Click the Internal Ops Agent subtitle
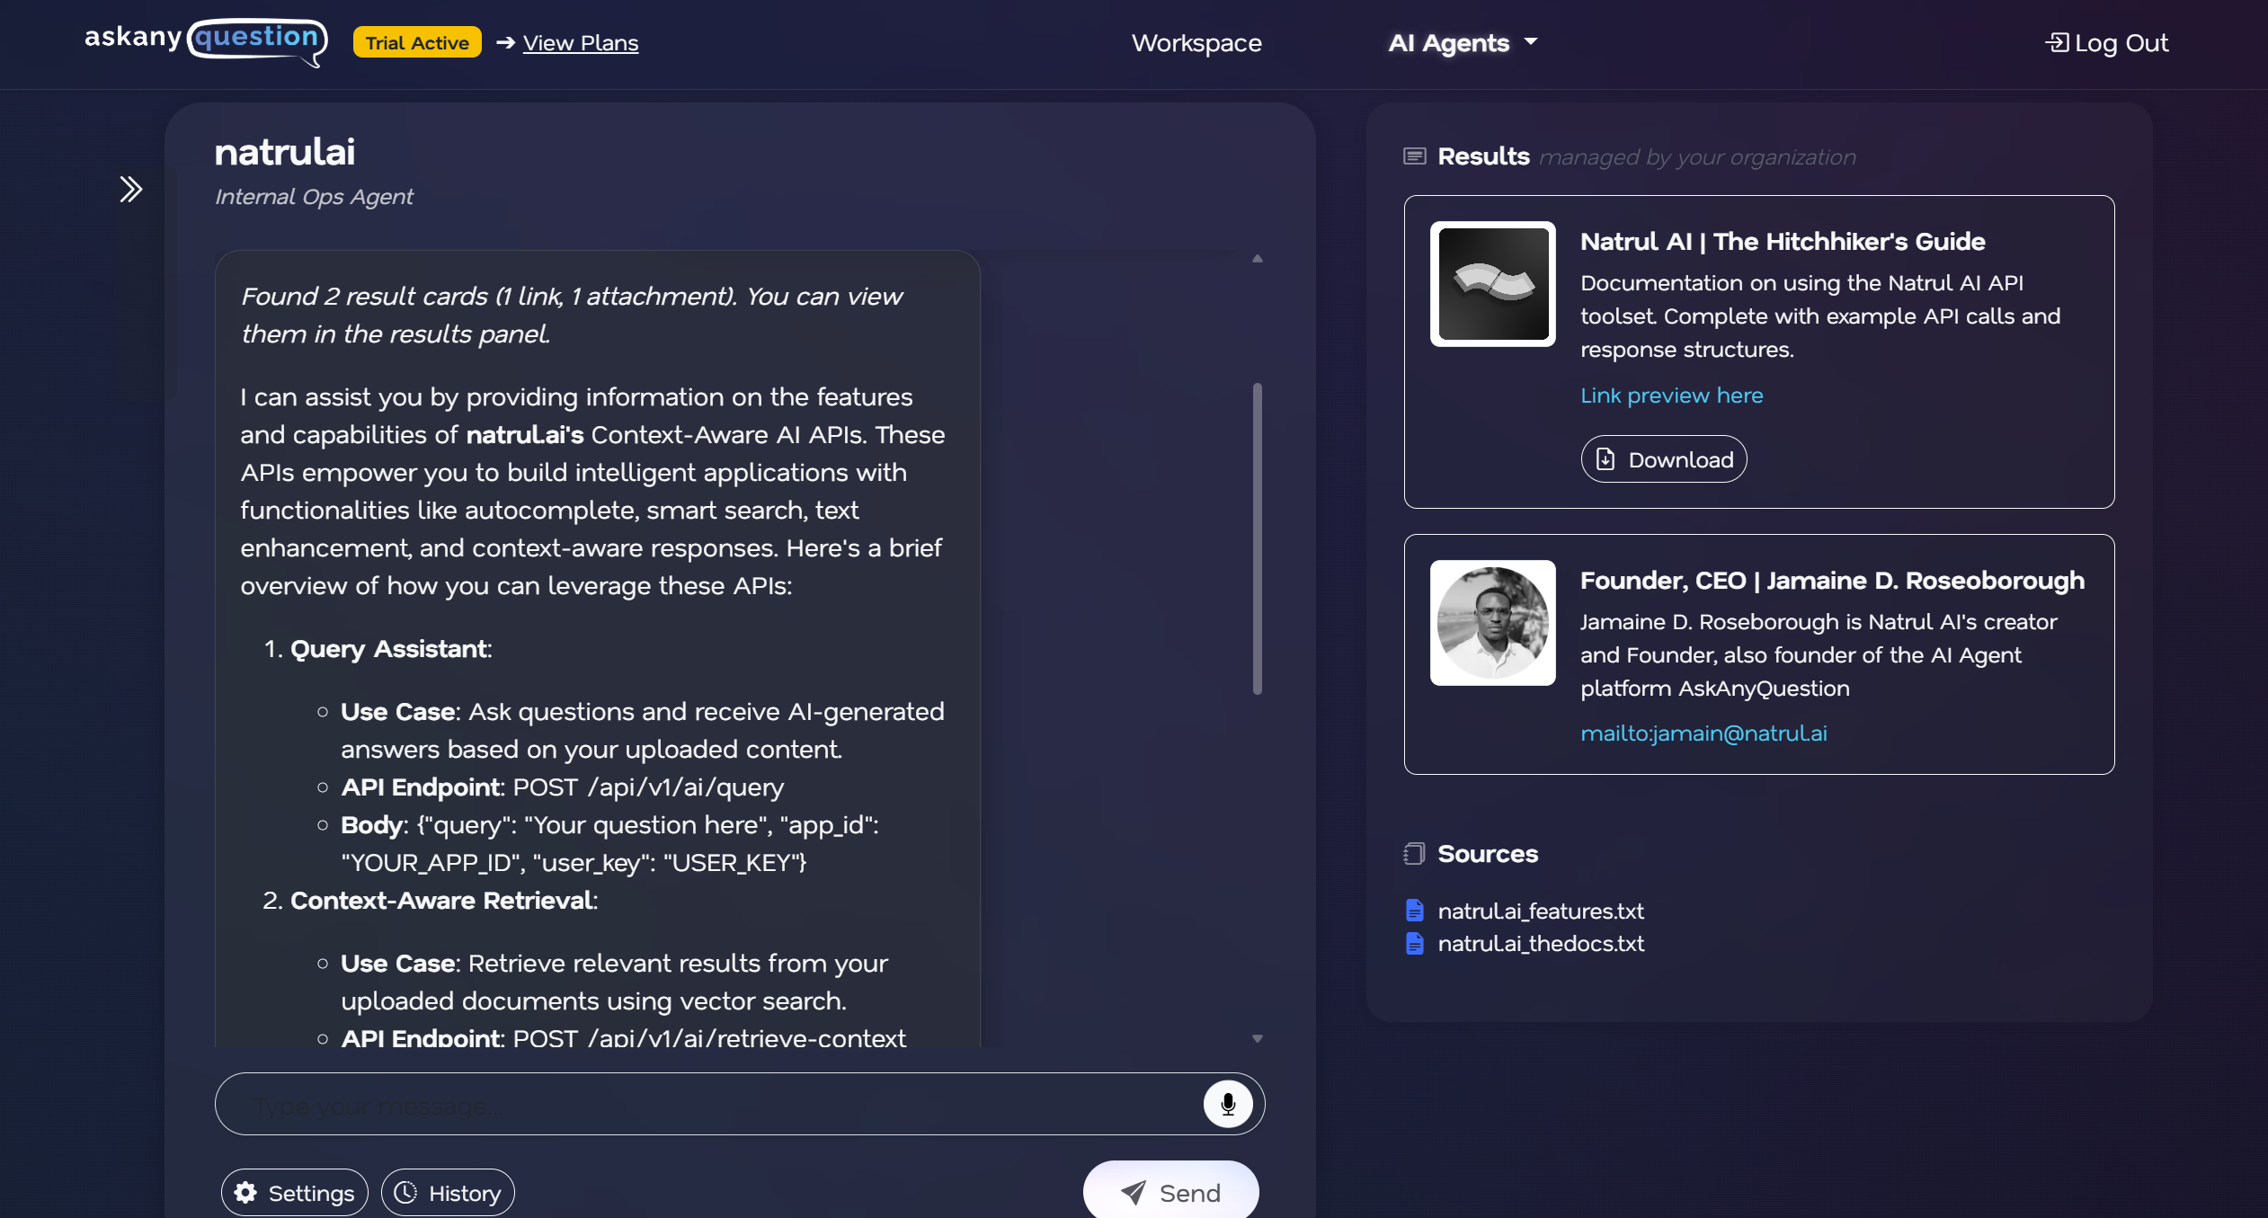Screen dimensions: 2268x1218 pos(314,196)
